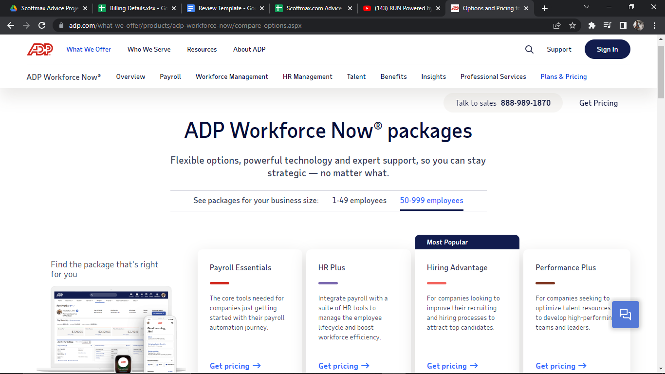Open the Chrome profile avatar
This screenshot has height=374, width=665.
(x=638, y=25)
